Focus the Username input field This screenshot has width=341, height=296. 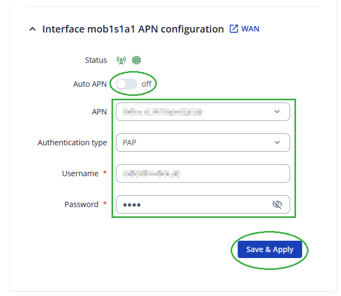[202, 173]
